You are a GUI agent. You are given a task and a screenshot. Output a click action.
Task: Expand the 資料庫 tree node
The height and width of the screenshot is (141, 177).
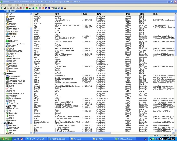point(5,49)
